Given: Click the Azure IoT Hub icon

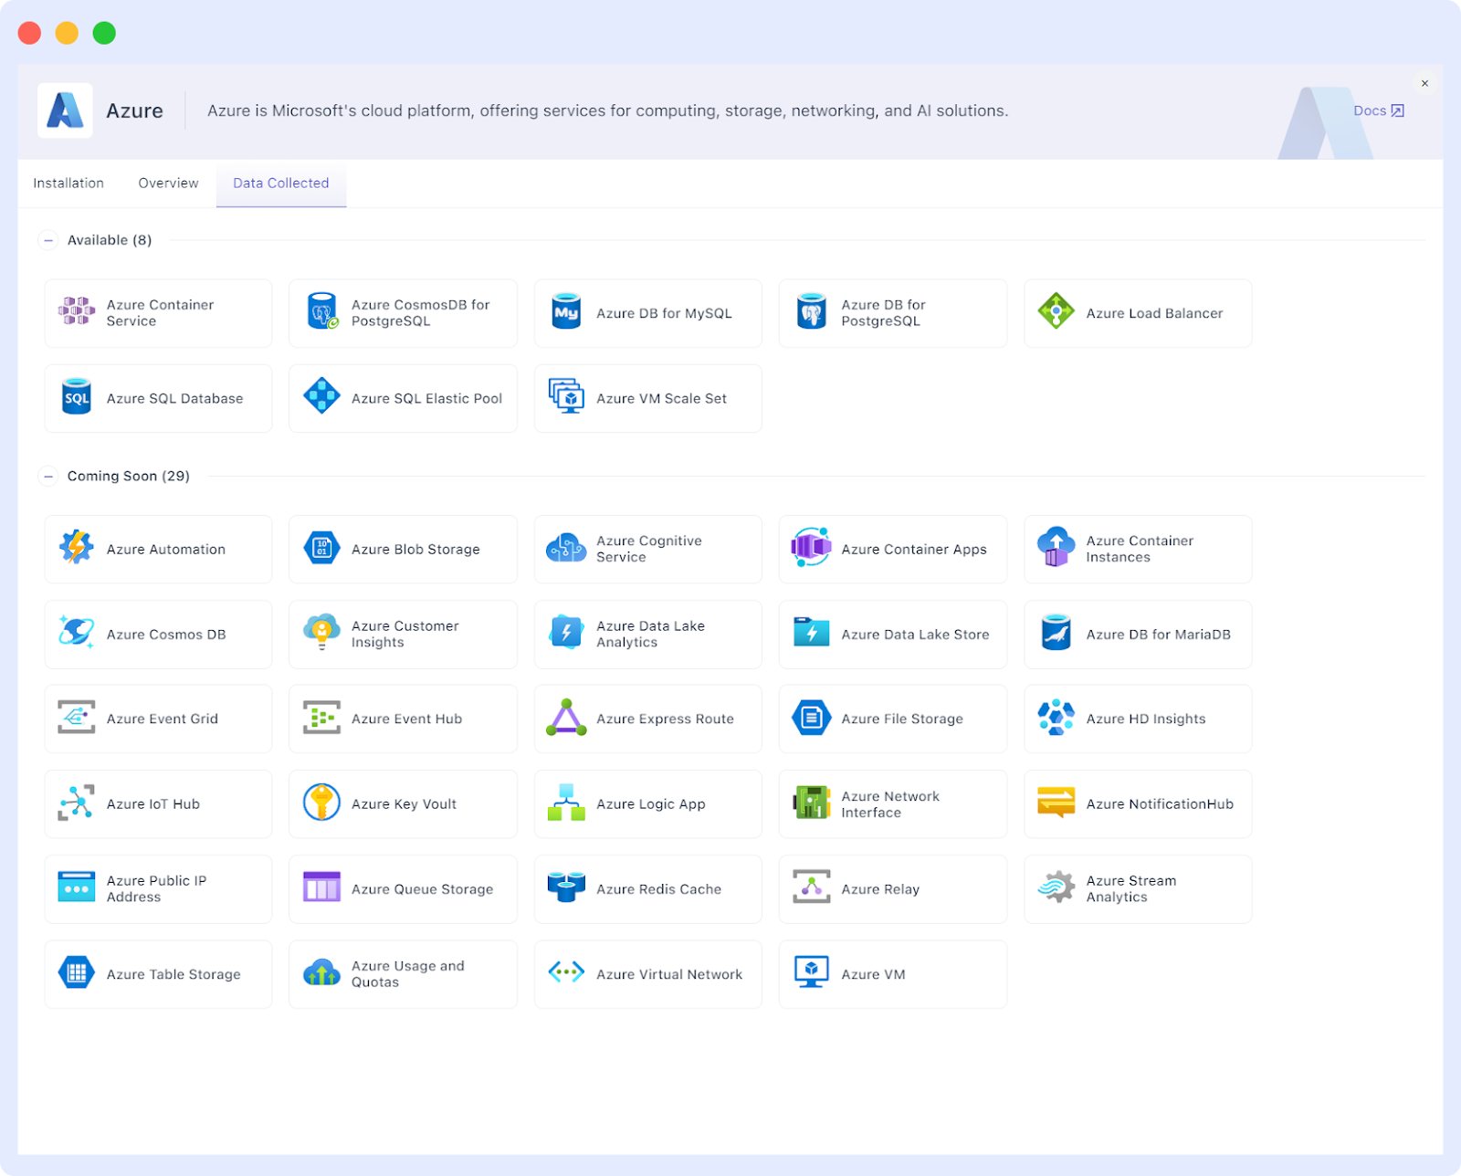Looking at the screenshot, I should [x=76, y=803].
